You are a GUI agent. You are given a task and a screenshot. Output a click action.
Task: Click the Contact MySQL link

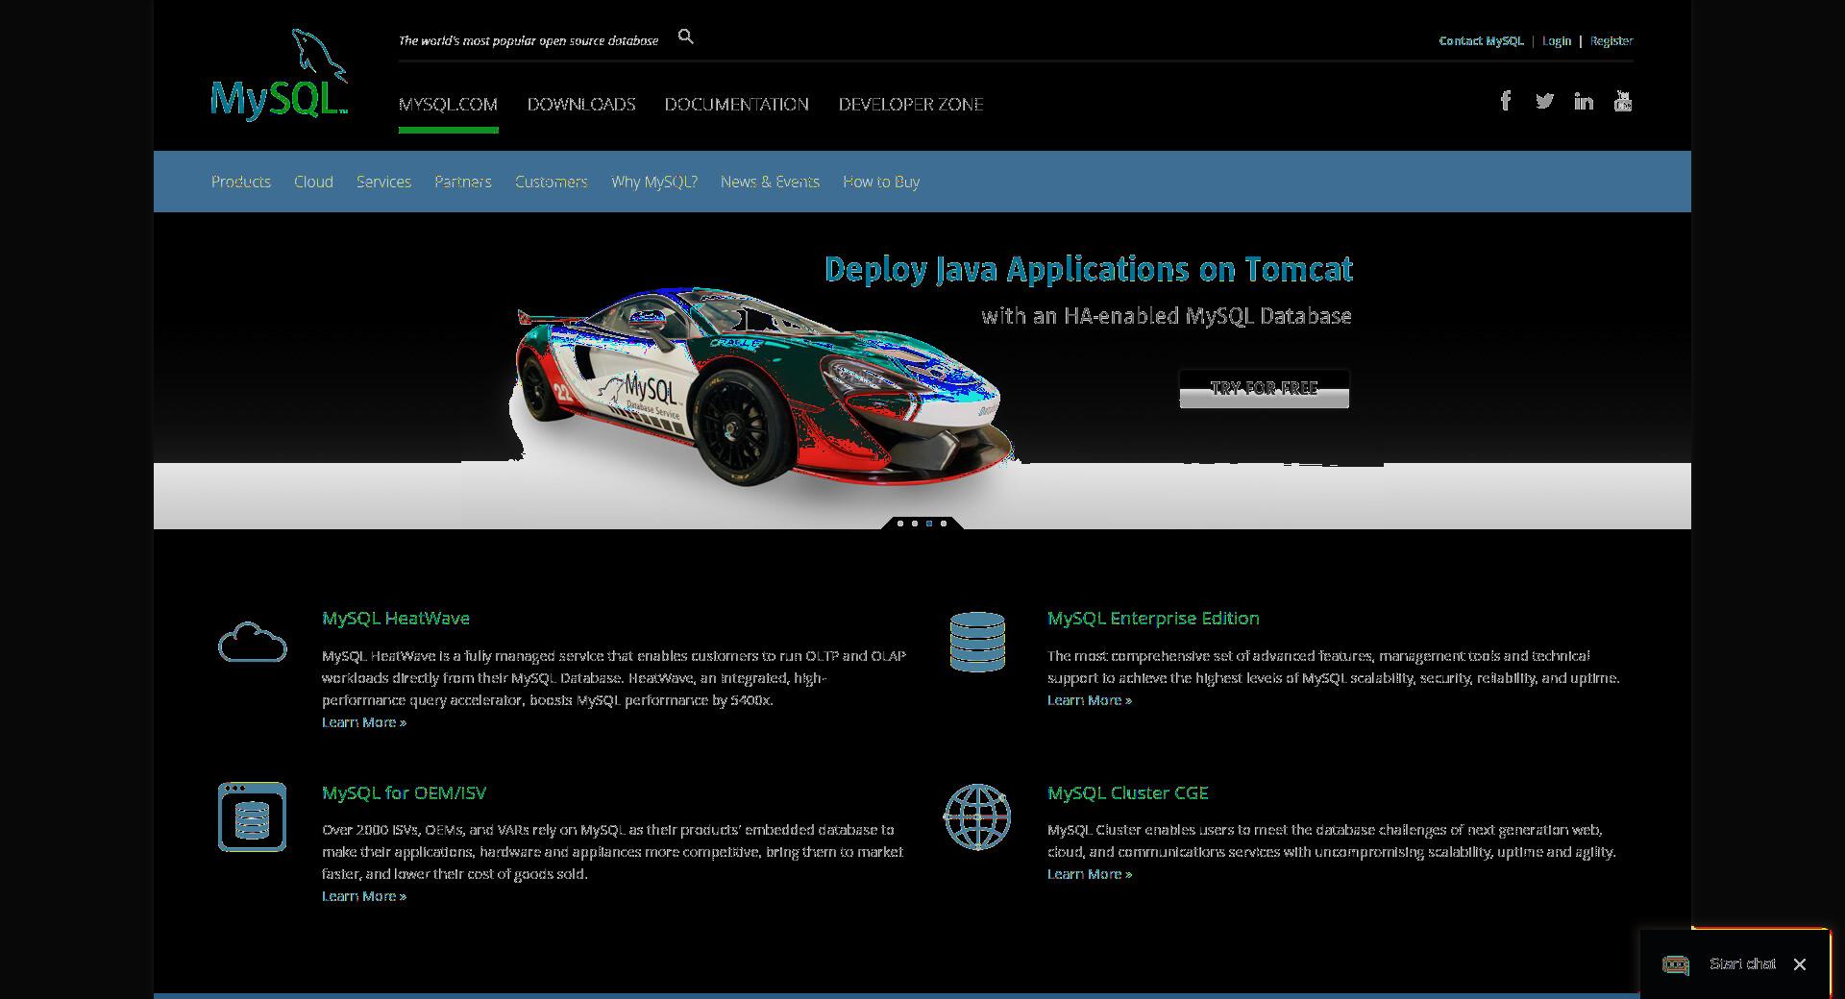(1481, 40)
